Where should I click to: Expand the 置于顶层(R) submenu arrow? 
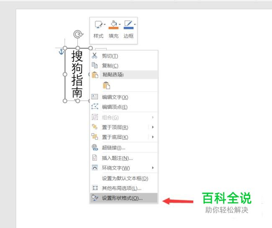point(153,127)
